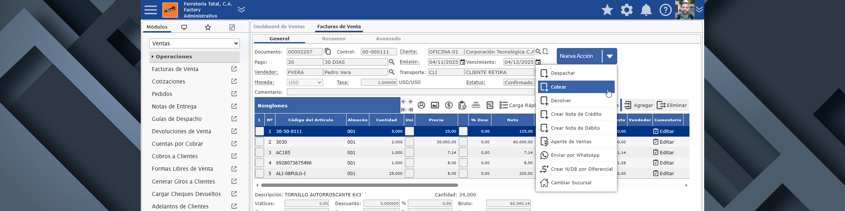This screenshot has width=845, height=211.
Task: Check the row selector for item 3030
Action: click(x=260, y=142)
